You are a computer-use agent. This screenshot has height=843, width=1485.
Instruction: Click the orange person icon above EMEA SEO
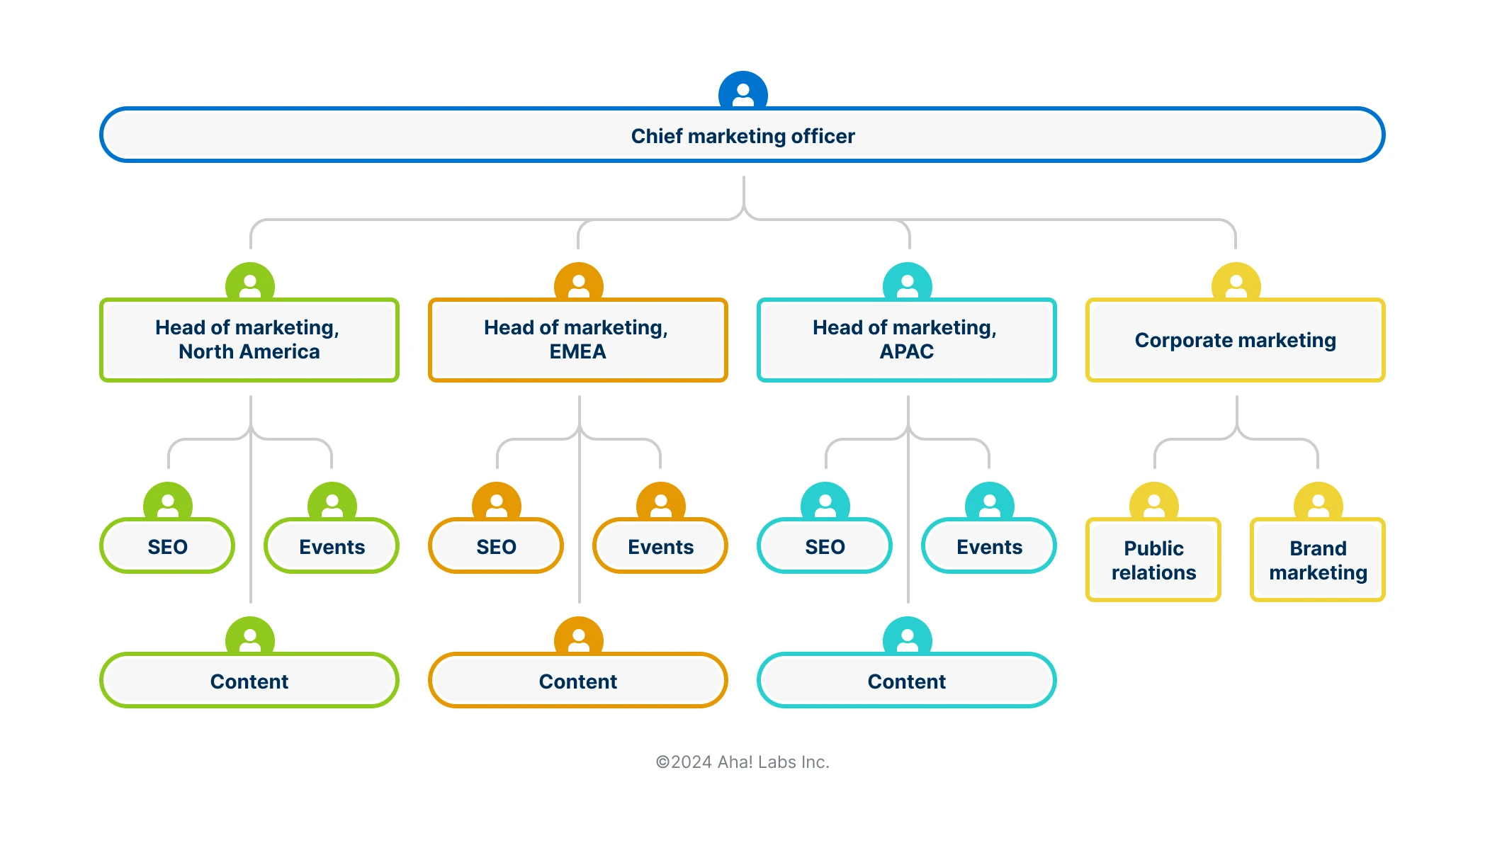[496, 502]
